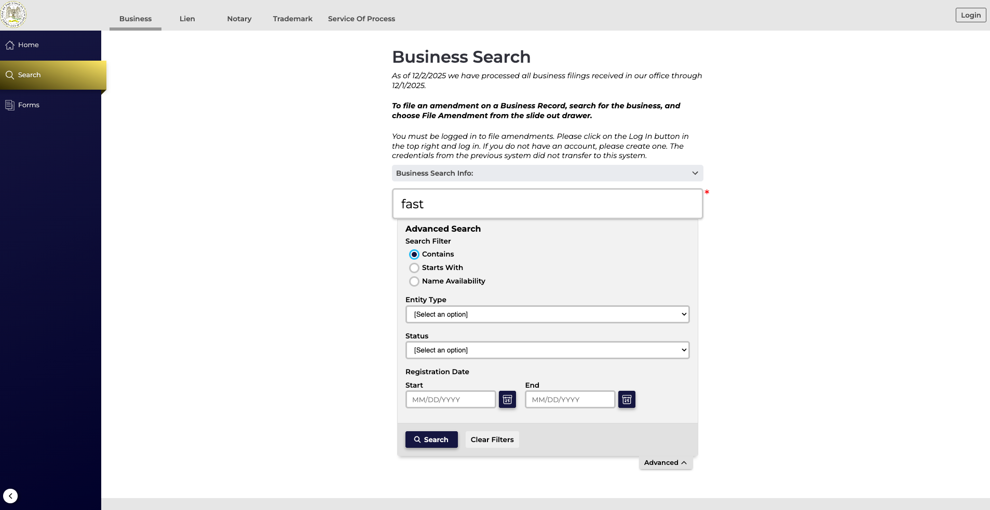Click the search text field containing fast
Viewport: 990px width, 510px height.
[547, 203]
